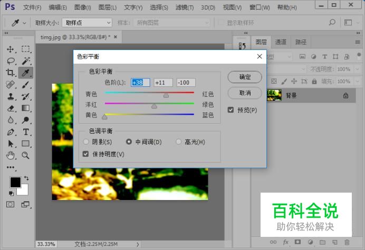Select the Brush tool

point(26,85)
